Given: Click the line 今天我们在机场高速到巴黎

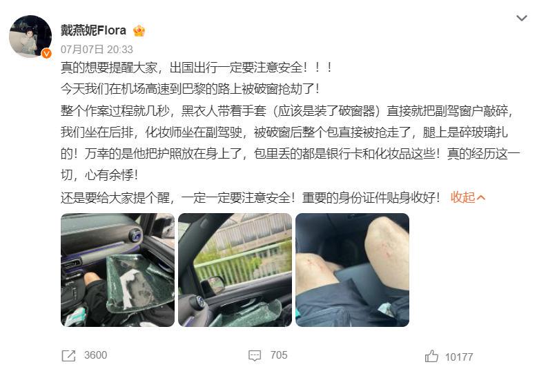Looking at the screenshot, I should (x=190, y=89).
